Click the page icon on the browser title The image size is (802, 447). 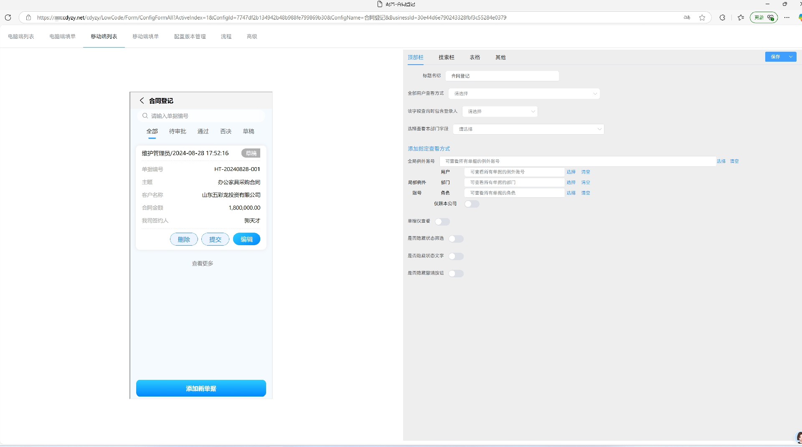[x=380, y=4]
